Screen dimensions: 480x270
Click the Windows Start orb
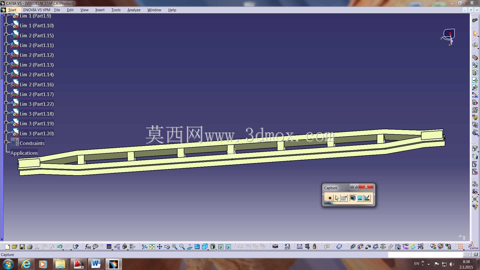click(8, 264)
